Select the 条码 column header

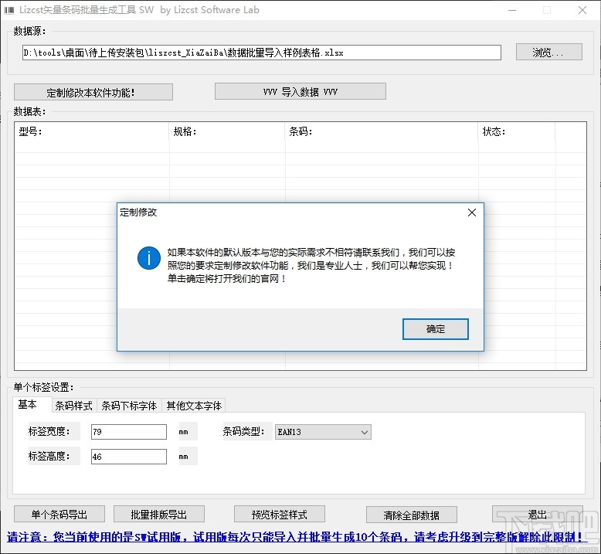tap(382, 131)
